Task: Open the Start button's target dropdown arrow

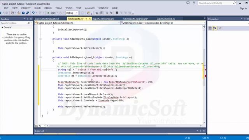Action: pos(57,13)
